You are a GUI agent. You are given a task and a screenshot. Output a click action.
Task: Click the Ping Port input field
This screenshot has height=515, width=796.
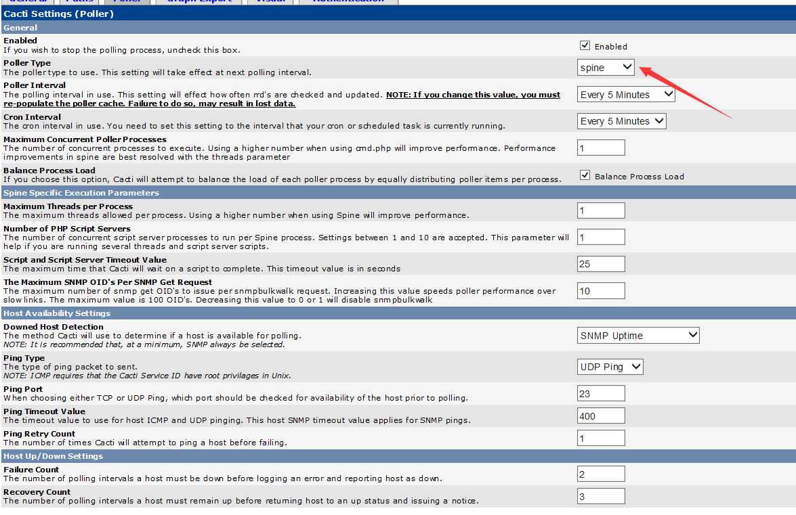point(601,393)
